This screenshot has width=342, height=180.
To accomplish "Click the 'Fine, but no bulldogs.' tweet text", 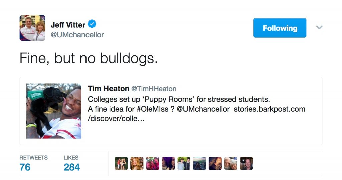I will point(89,58).
